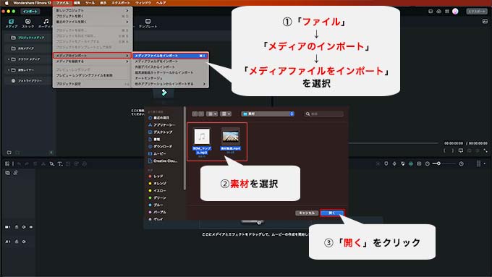Click the timeline zoom slider handle
The image size is (492, 277).
(x=438, y=163)
